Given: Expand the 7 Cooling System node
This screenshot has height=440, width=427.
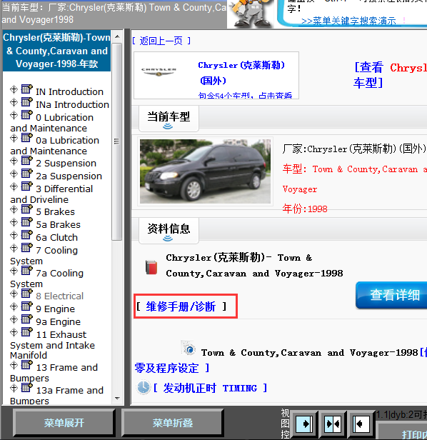Looking at the screenshot, I should click(x=14, y=248).
